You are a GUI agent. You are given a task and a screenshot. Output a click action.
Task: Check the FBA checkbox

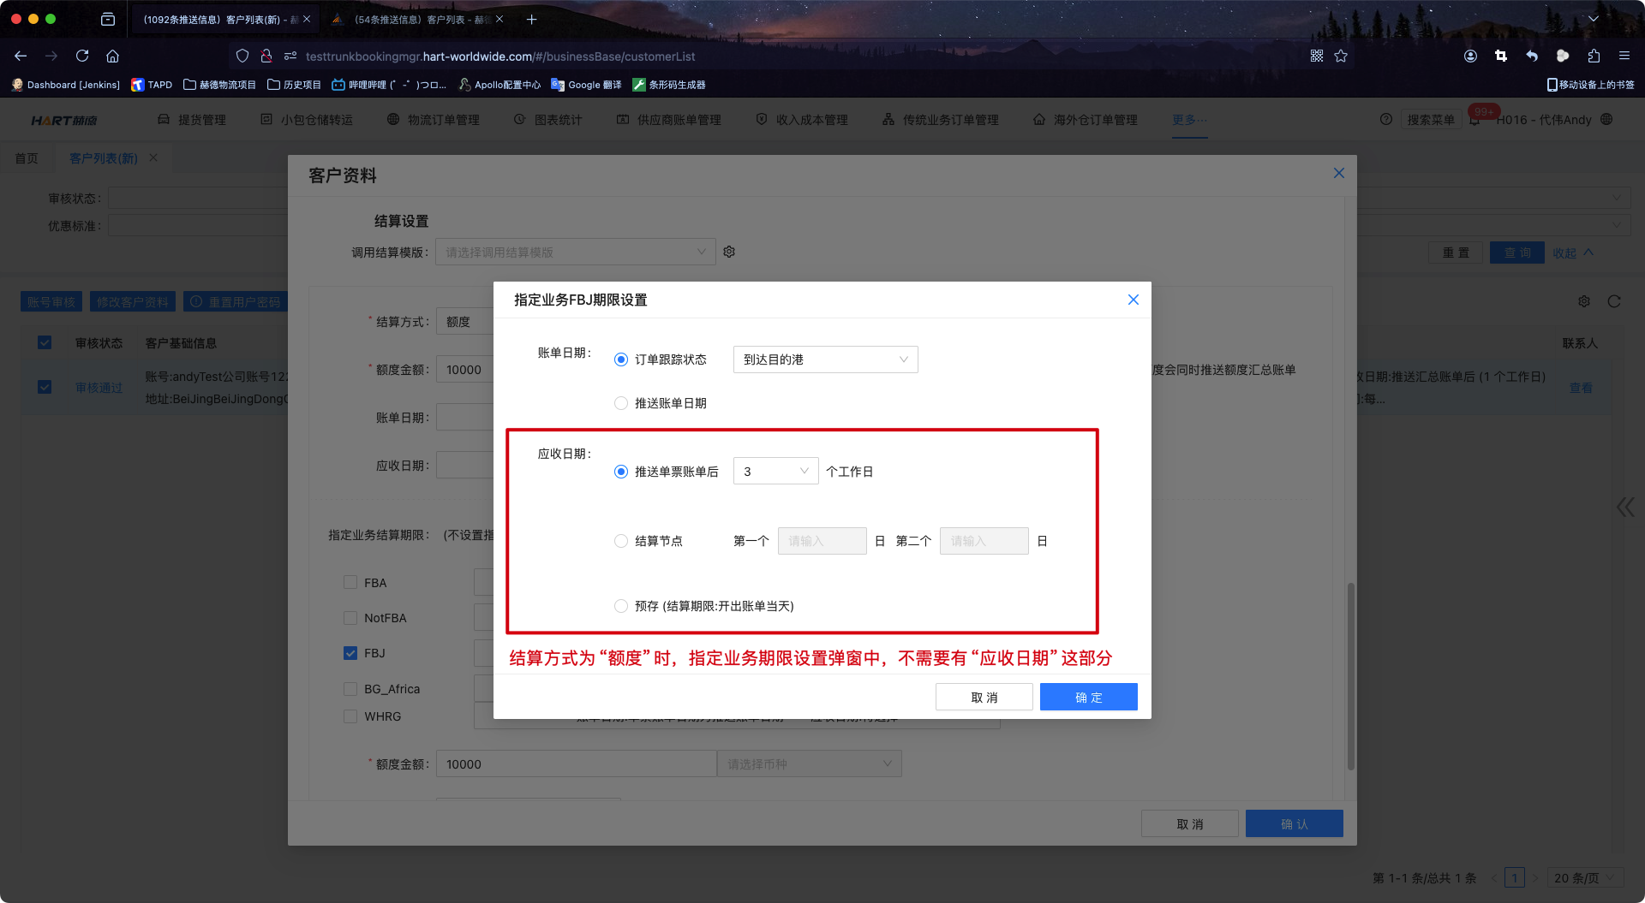350,582
